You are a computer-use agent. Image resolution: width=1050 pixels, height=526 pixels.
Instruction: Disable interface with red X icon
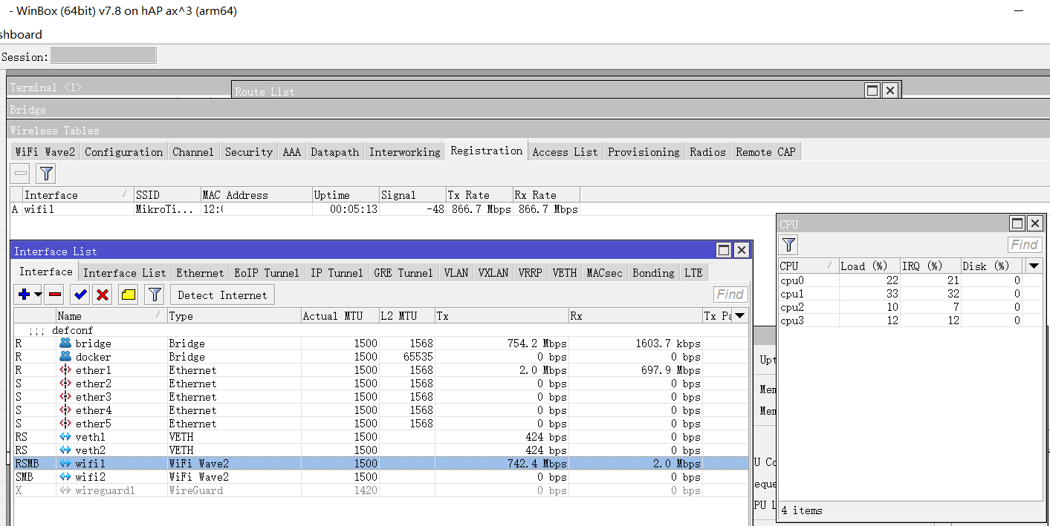pyautogui.click(x=103, y=295)
